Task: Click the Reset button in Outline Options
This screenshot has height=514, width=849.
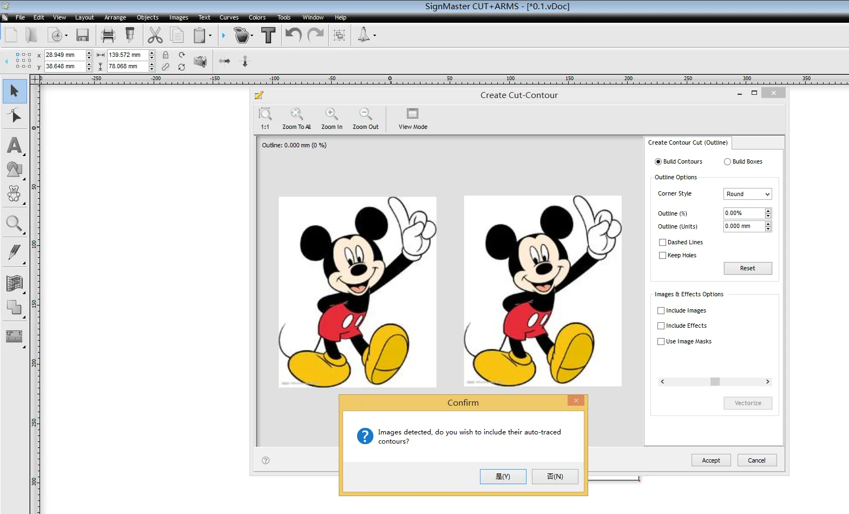Action: [x=747, y=269]
